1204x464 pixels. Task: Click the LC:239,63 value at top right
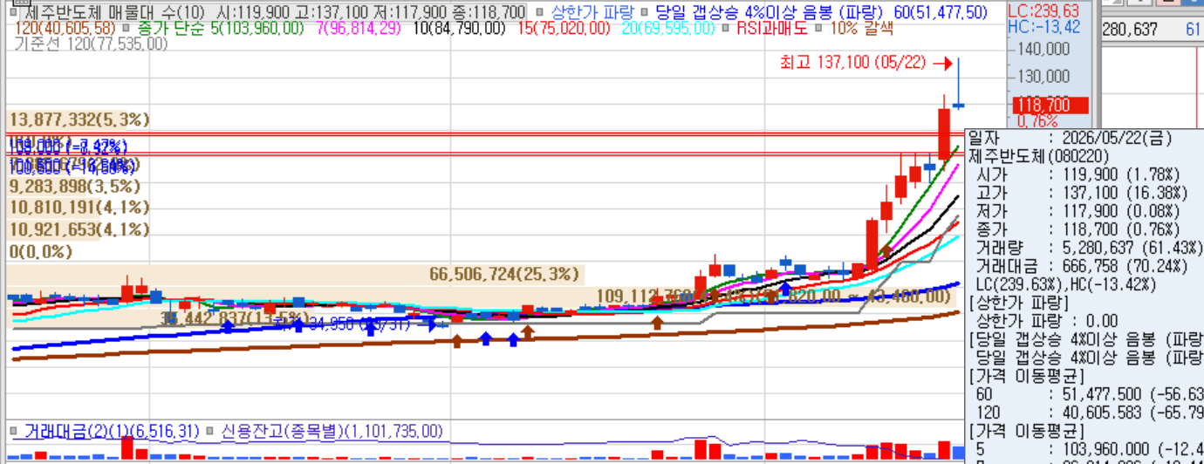click(1043, 11)
